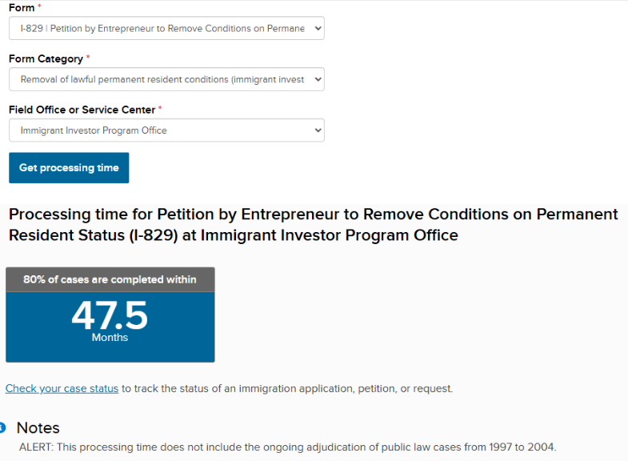Open the Form dropdown showing I-829
628x461 pixels.
160,28
